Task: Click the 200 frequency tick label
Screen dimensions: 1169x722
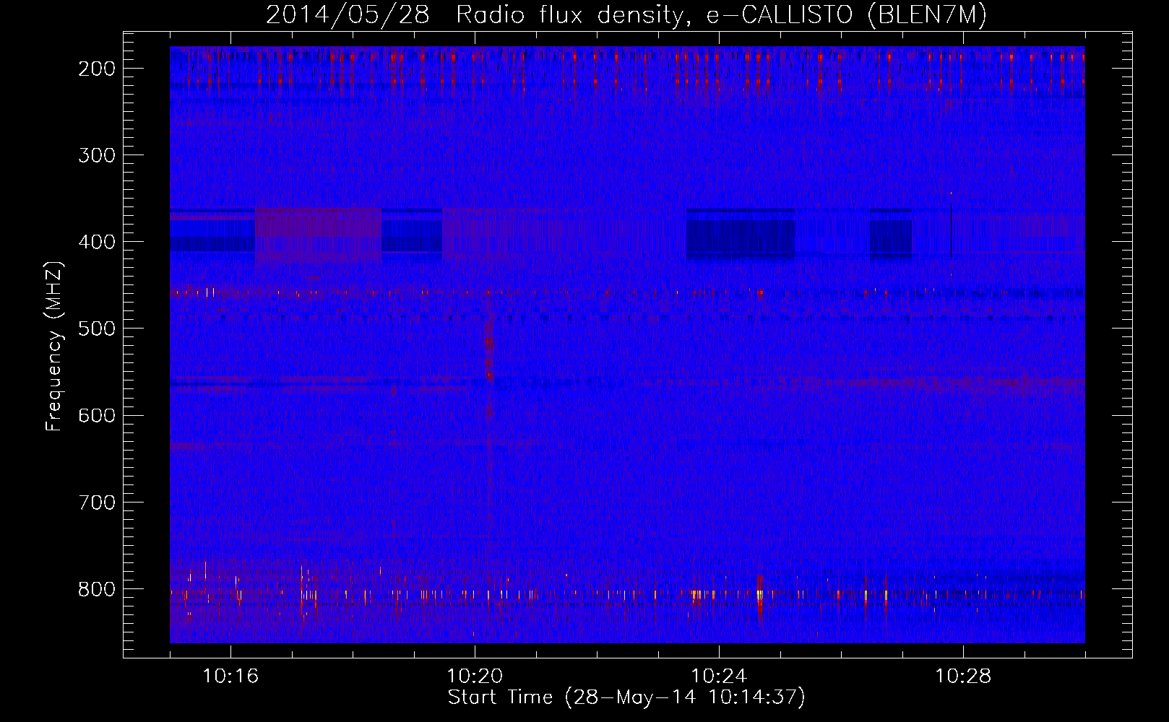Action: tap(96, 69)
